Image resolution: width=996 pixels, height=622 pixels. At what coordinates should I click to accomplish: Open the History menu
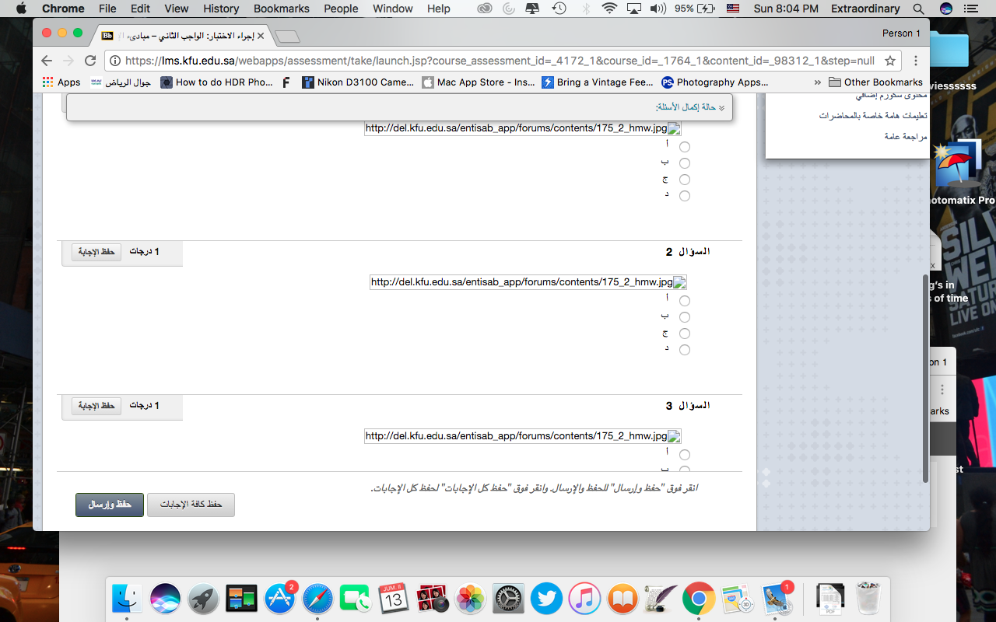point(221,9)
